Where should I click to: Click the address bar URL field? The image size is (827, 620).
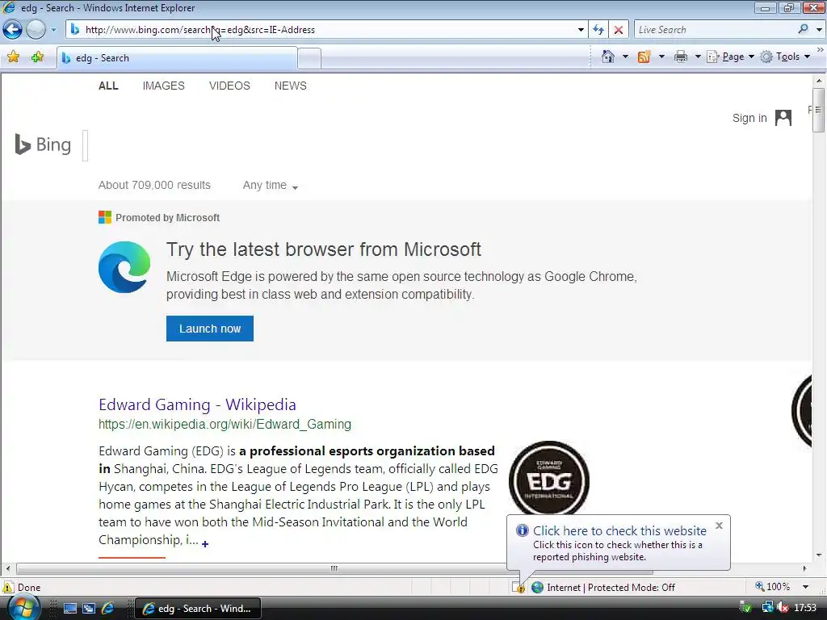tap(321, 30)
